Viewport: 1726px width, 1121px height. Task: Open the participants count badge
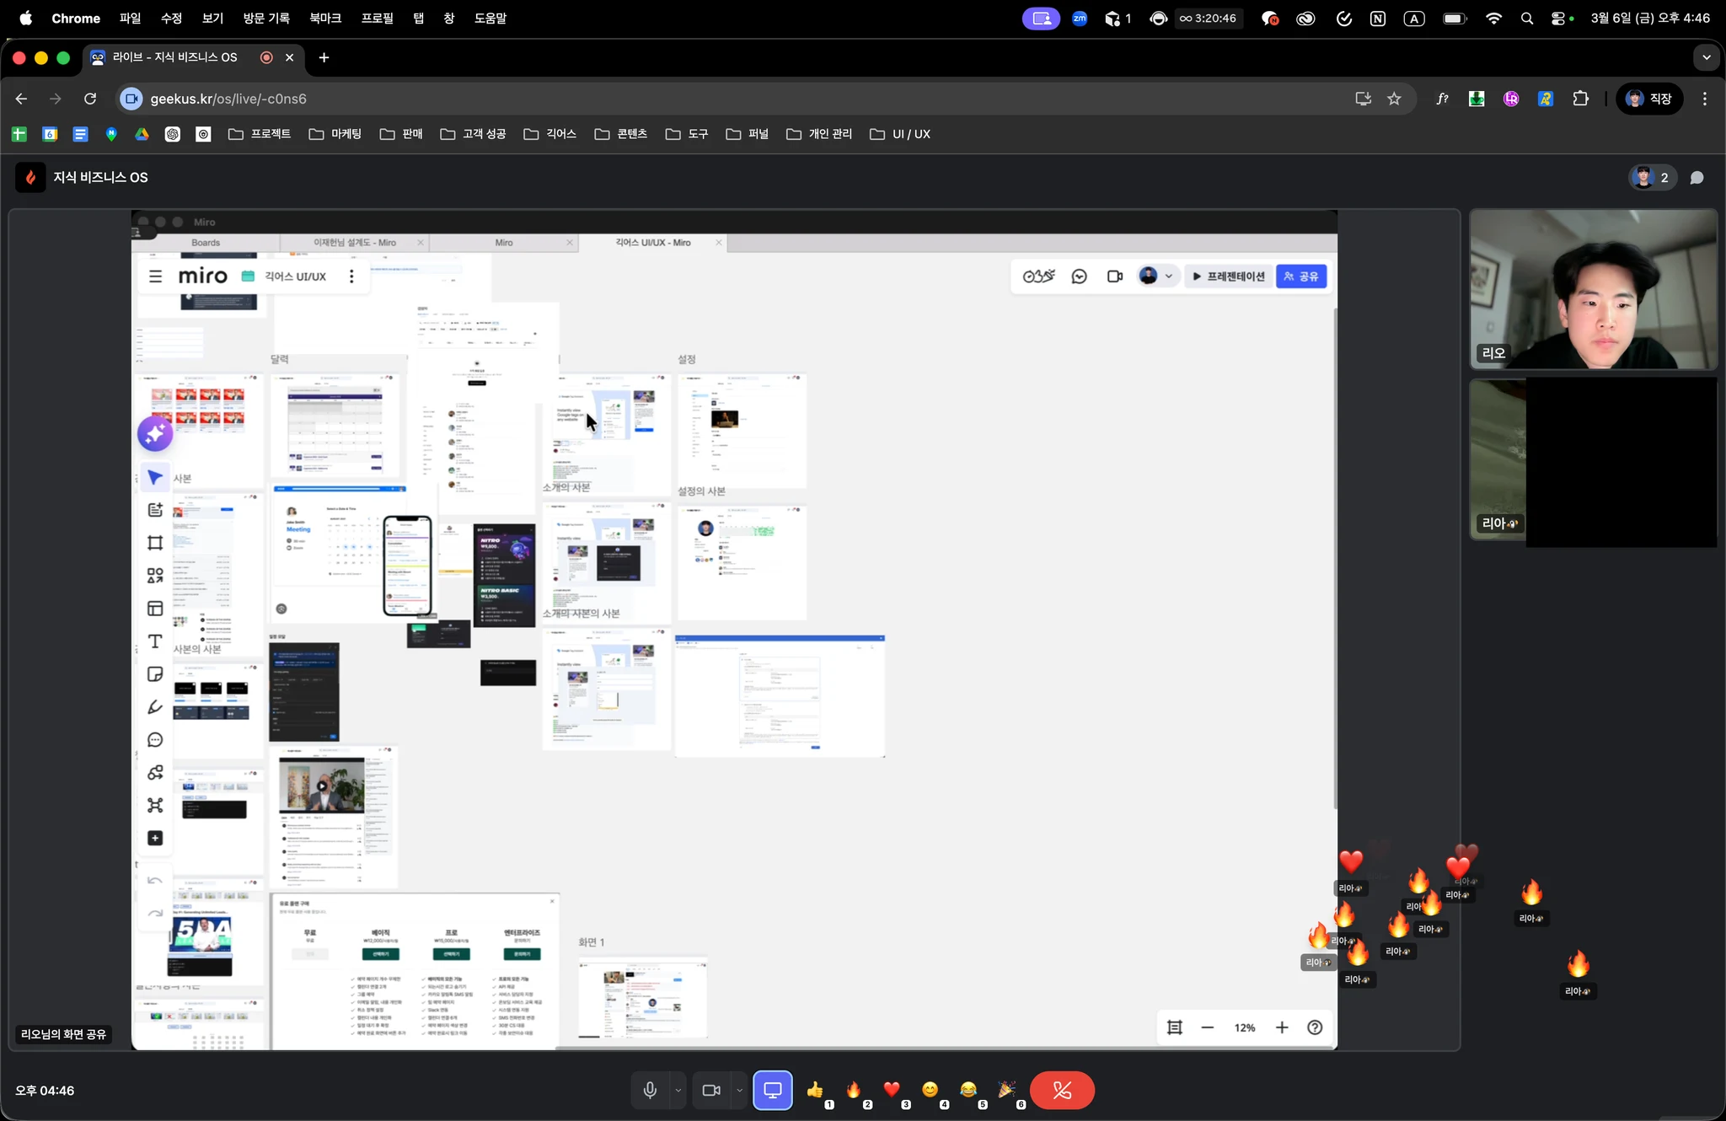point(1652,178)
